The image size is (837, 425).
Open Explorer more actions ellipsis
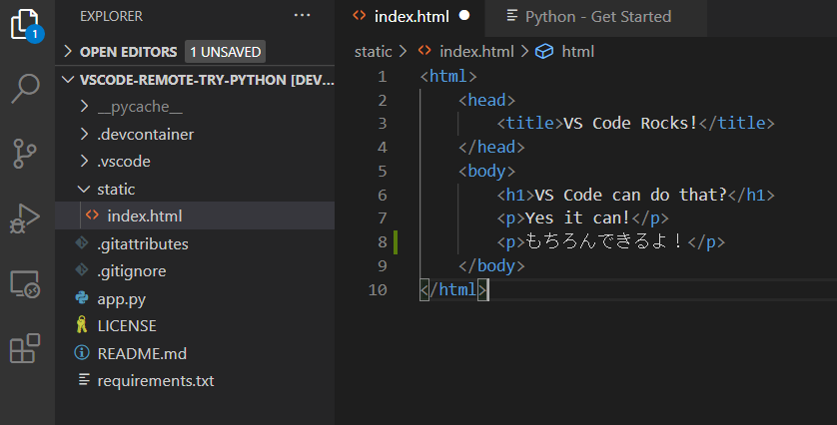tap(302, 16)
